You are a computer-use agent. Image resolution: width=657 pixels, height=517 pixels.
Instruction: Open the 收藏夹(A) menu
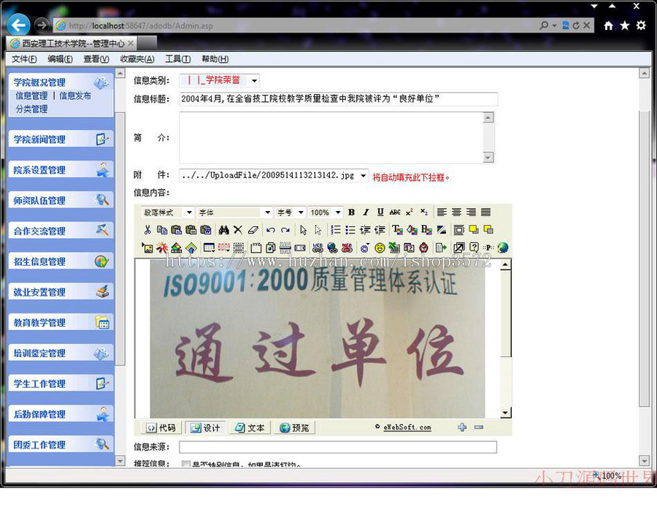coord(137,59)
